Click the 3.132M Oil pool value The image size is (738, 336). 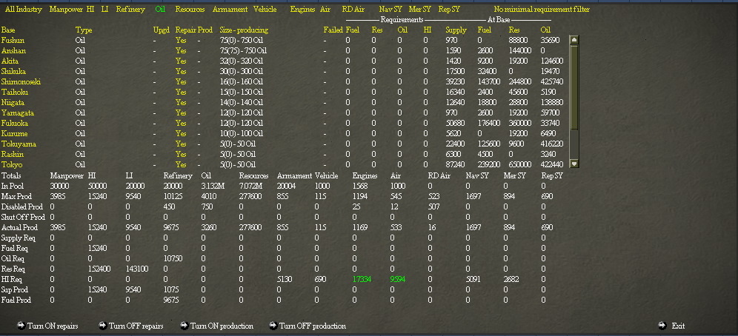(x=213, y=186)
